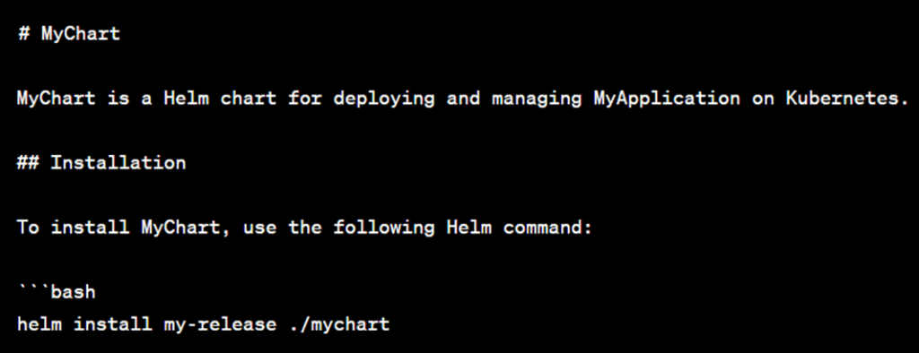Click 'To install MyChart,' sentence start

(x=124, y=228)
